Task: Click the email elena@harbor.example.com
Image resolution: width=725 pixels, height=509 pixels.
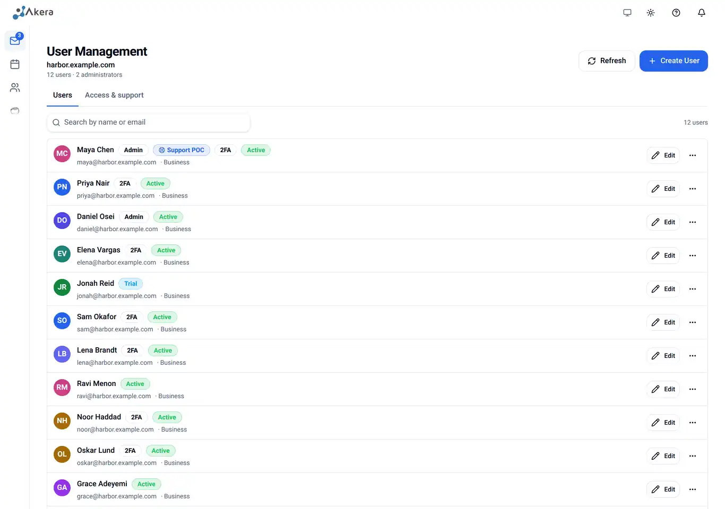Action: pos(117,262)
